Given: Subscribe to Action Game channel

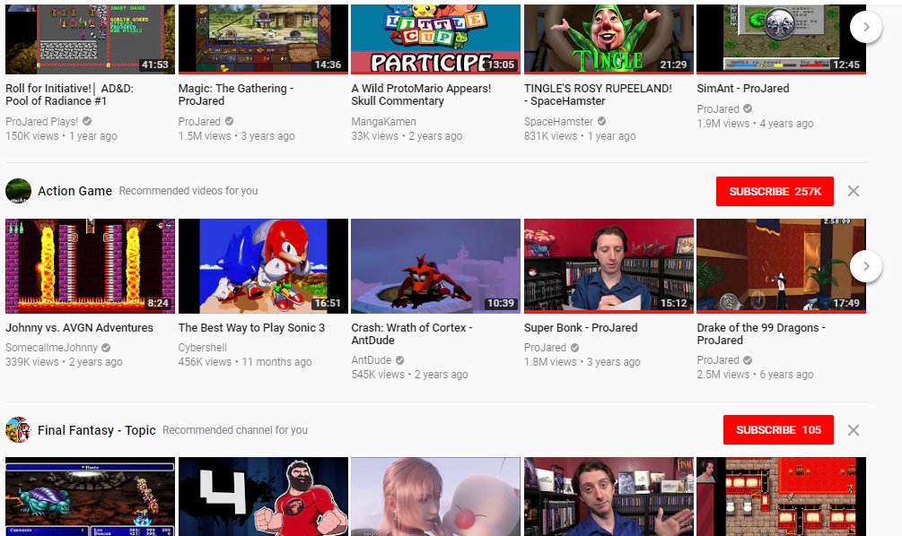Looking at the screenshot, I should tap(775, 191).
